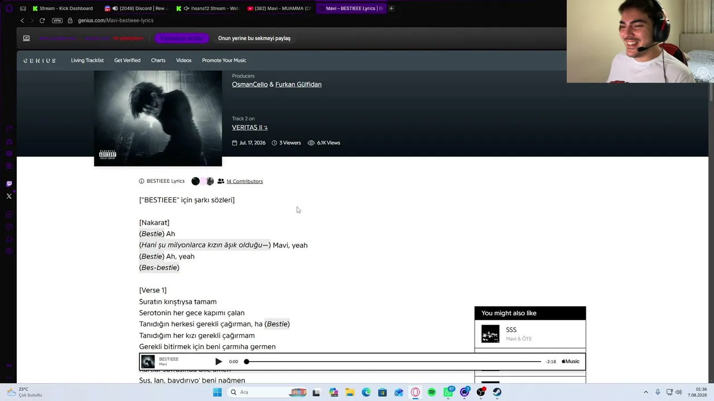Viewport: 714px width, 401px height.
Task: Open Spotify from taskbar
Action: tap(432, 392)
